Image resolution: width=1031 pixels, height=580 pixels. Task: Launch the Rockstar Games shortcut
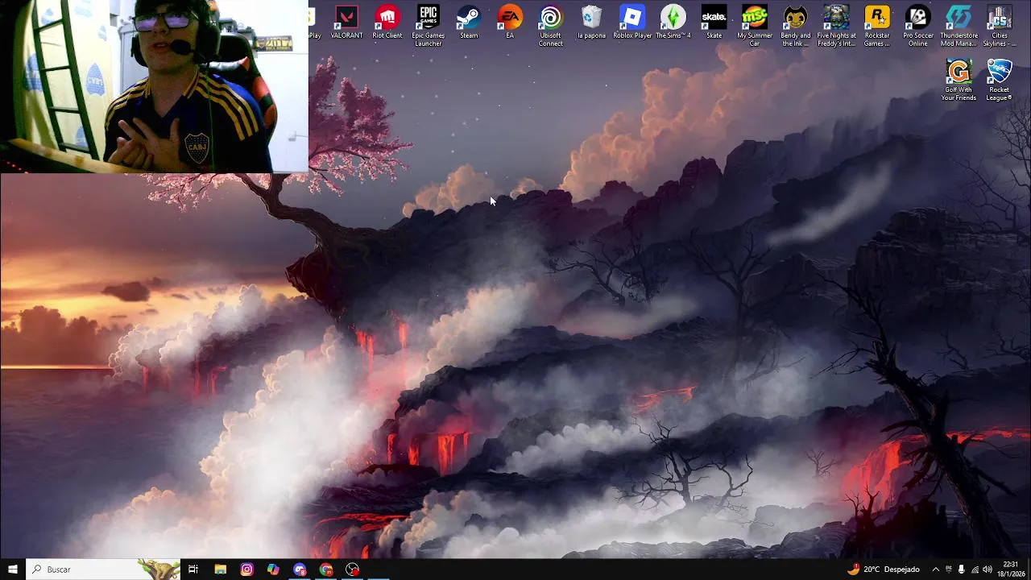[x=877, y=26]
